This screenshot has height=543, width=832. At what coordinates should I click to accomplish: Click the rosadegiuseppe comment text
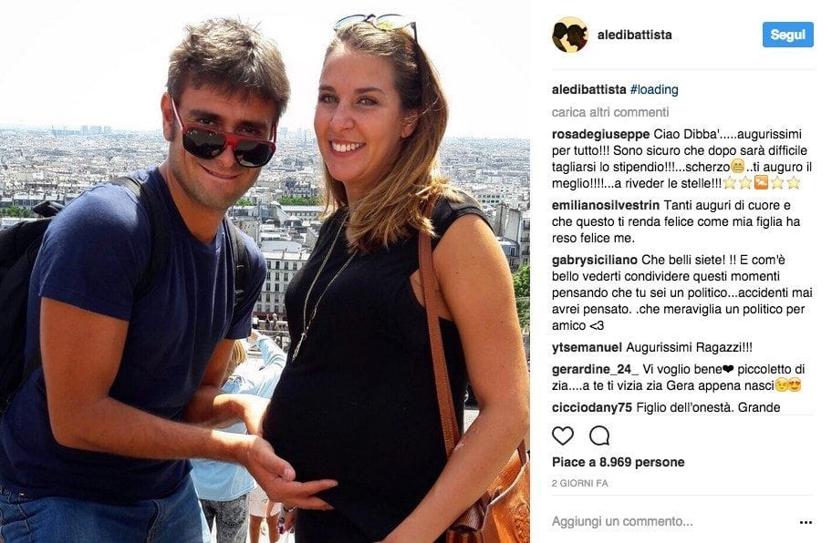pos(681,159)
